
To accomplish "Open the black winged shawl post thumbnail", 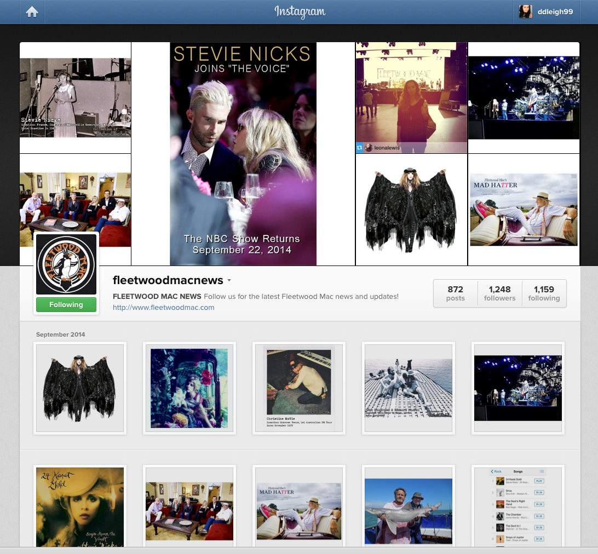I will [80, 388].
